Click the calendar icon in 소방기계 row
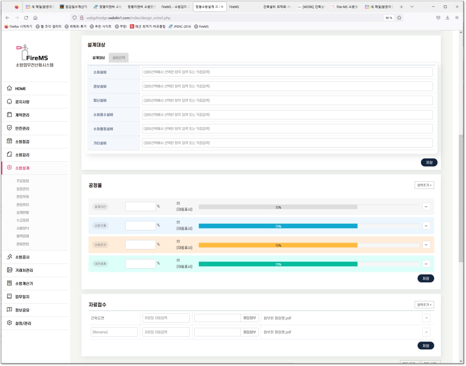466x366 pixels. click(178, 222)
